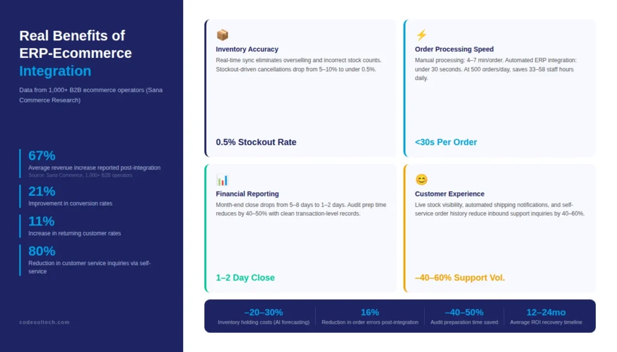Select the Order Processing Speed heading
617x352 pixels.
point(454,49)
